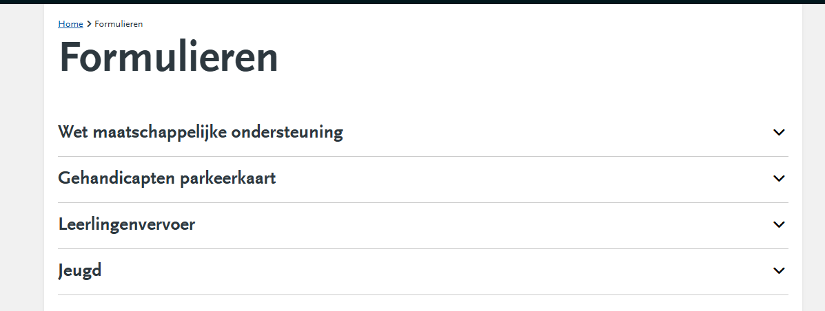
Task: Click the chevron beside Gehandicapten parkeerkaart
Action: coord(779,178)
